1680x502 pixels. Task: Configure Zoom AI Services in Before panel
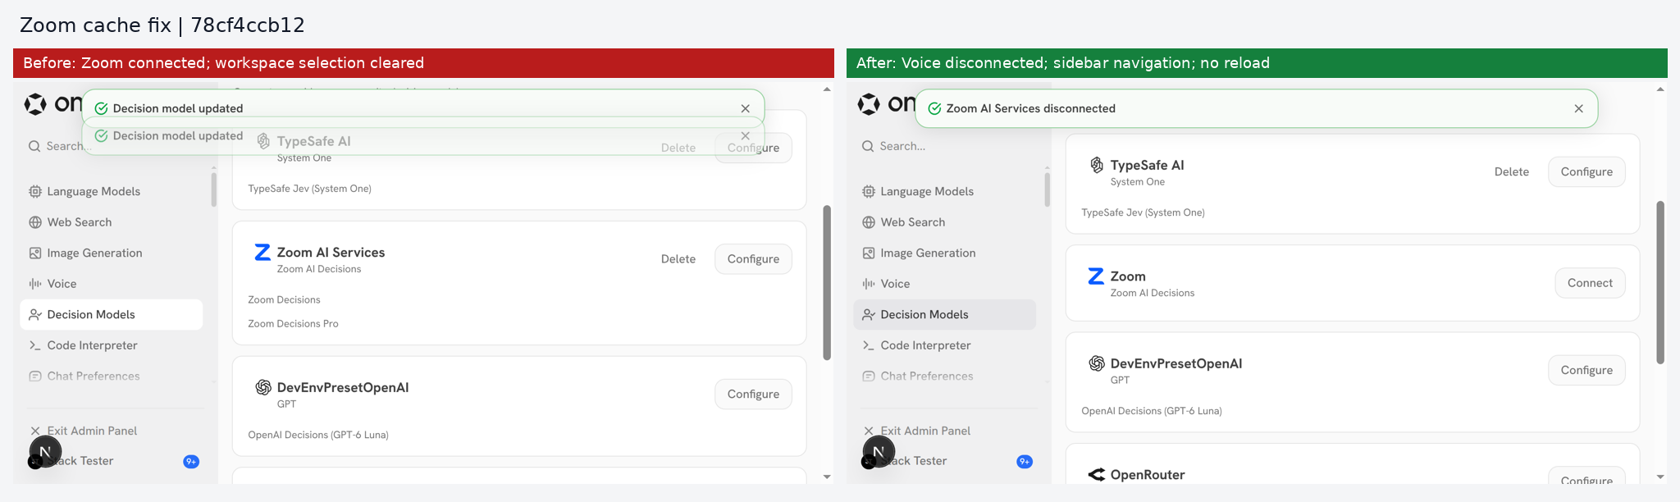(x=753, y=258)
